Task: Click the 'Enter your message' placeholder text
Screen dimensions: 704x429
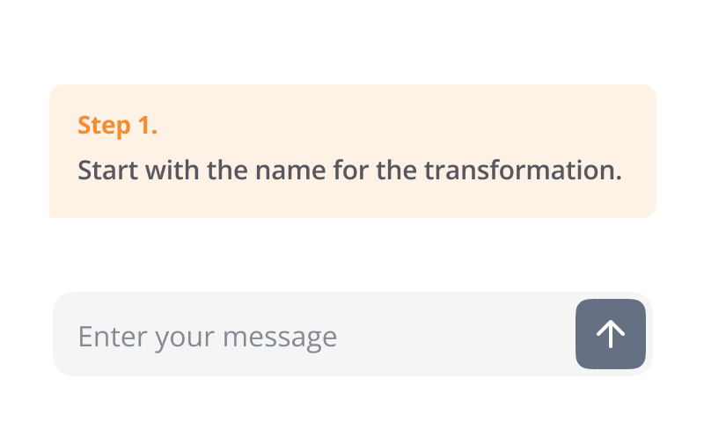Action: click(x=208, y=337)
